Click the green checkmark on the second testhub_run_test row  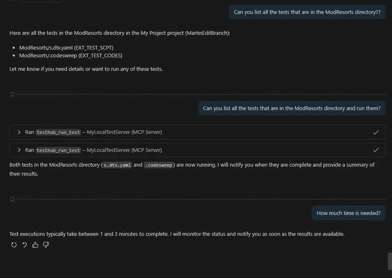pyautogui.click(x=376, y=150)
